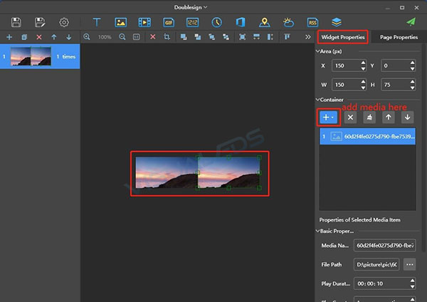Collapse the Container section

317,100
